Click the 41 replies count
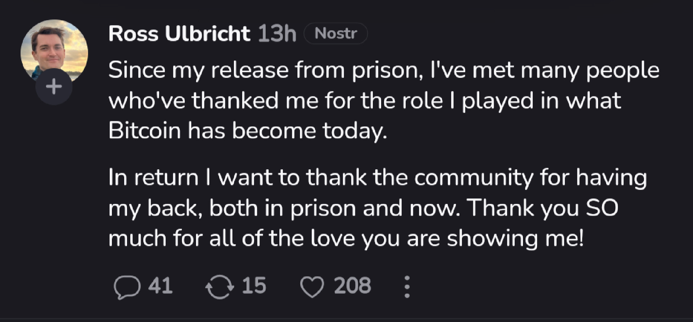This screenshot has width=693, height=322. click(x=160, y=286)
